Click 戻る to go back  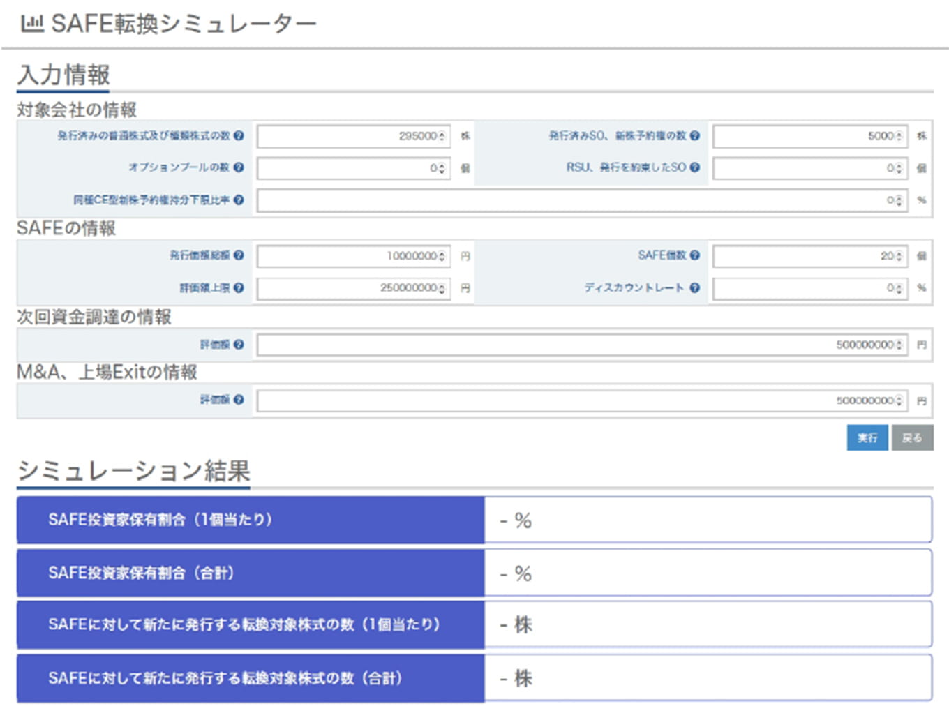coord(913,438)
